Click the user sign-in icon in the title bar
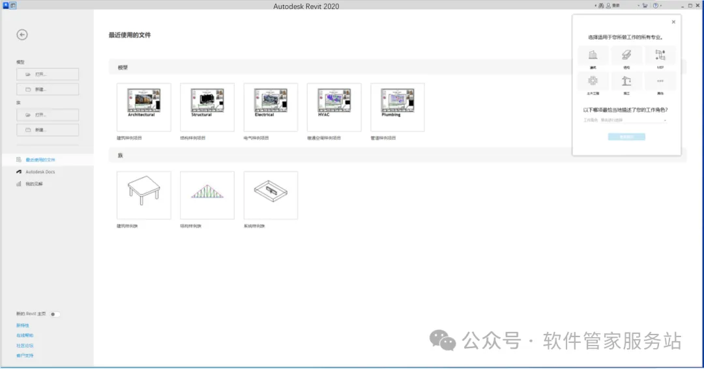 coord(608,6)
